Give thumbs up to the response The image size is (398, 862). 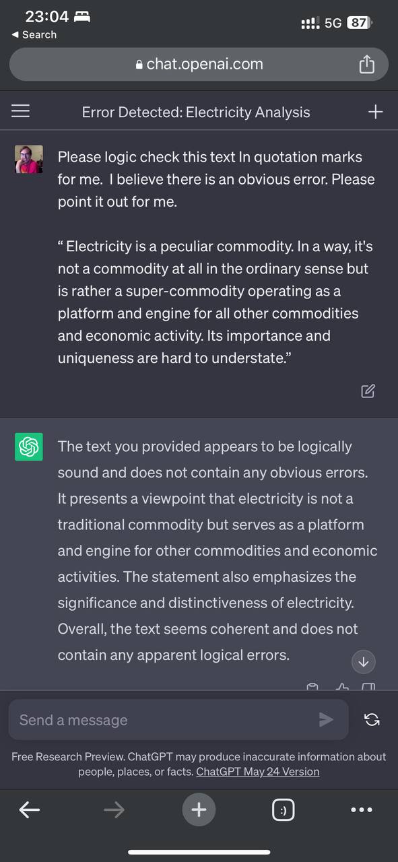click(x=343, y=687)
